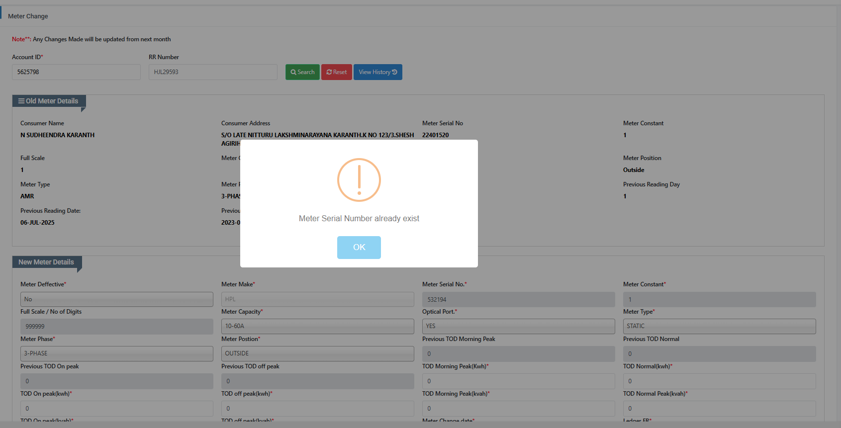Open the Meter Deffective dropdown
This screenshot has height=428, width=841.
(116, 299)
